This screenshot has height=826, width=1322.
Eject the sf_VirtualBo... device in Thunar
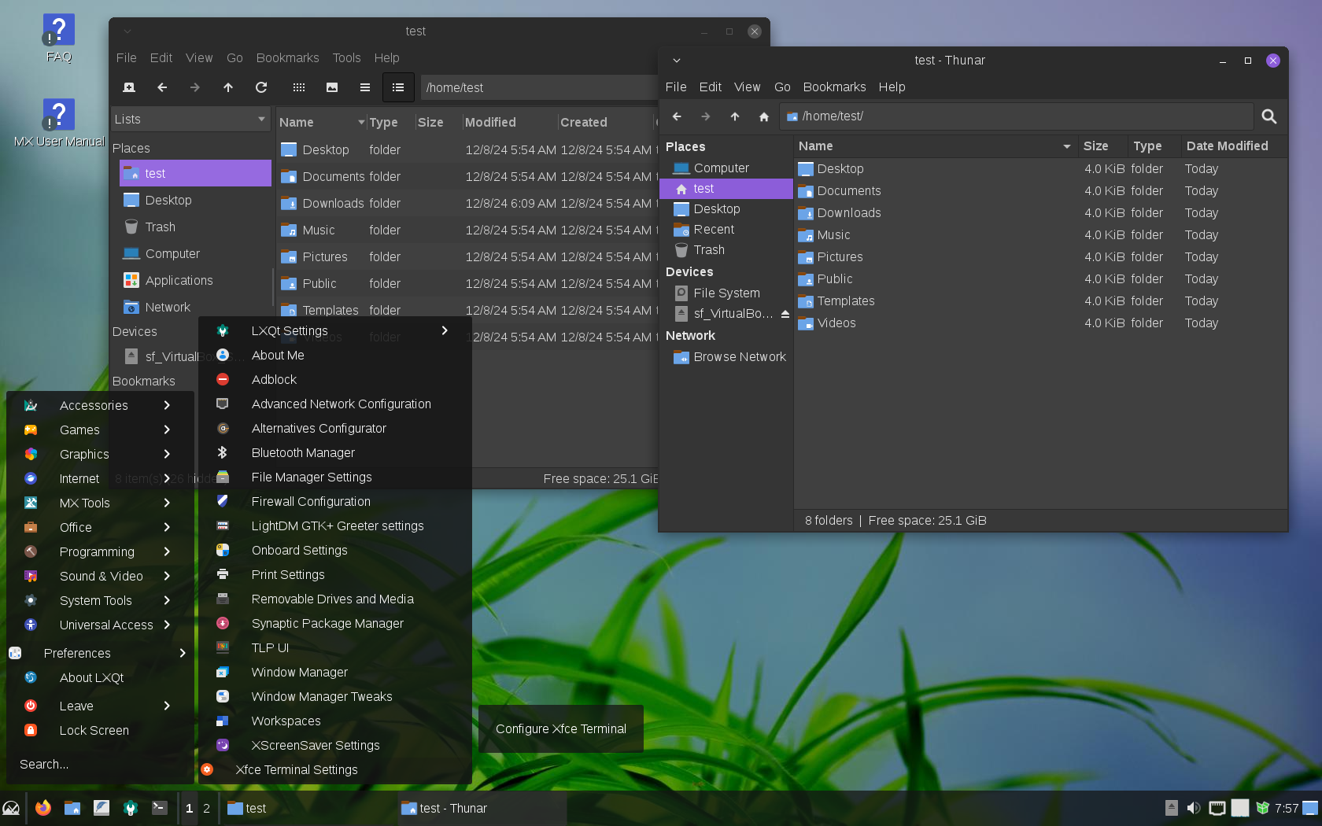785,314
